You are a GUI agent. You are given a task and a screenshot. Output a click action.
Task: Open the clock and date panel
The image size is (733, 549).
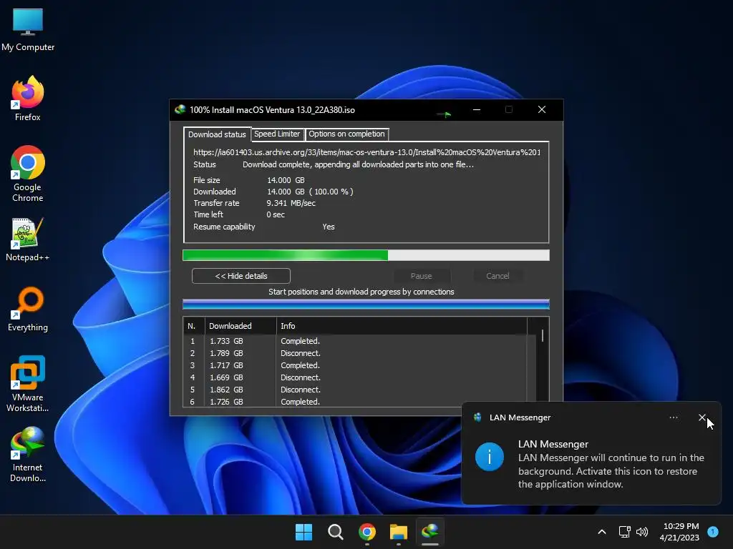click(680, 532)
